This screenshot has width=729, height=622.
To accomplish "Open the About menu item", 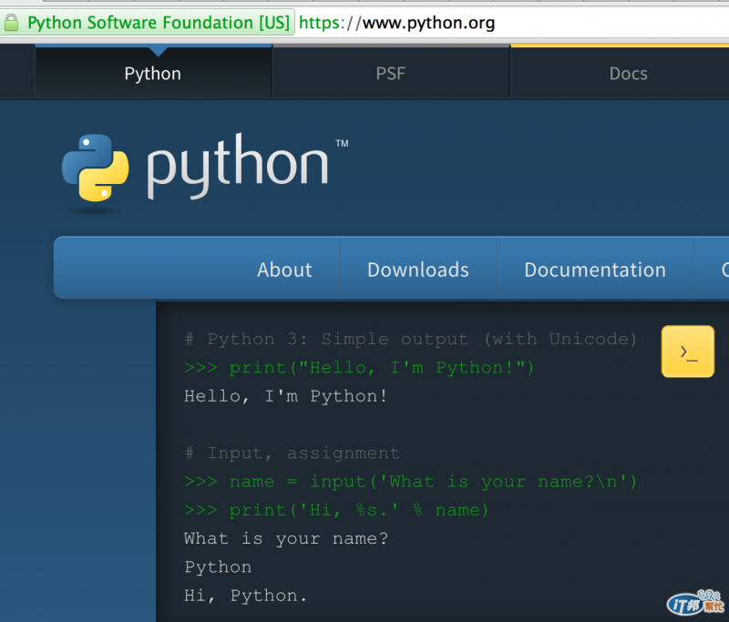I will tap(284, 270).
